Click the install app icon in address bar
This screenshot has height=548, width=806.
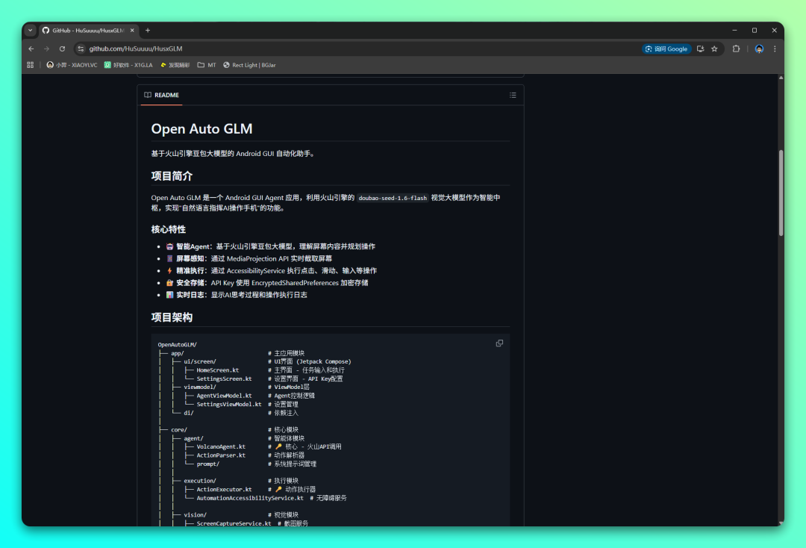tap(700, 49)
